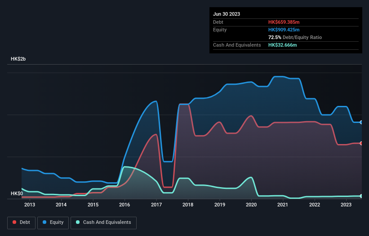Image resolution: width=369 pixels, height=236 pixels.
Task: Select the 2022 x-axis label
Action: [x=315, y=205]
